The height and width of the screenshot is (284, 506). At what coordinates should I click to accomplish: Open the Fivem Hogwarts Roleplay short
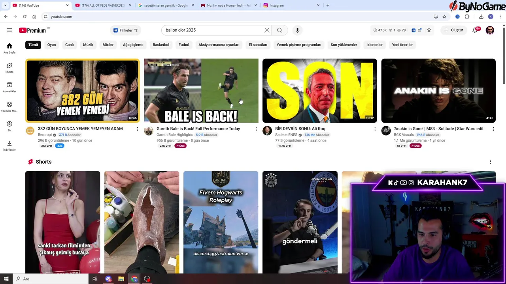221,222
